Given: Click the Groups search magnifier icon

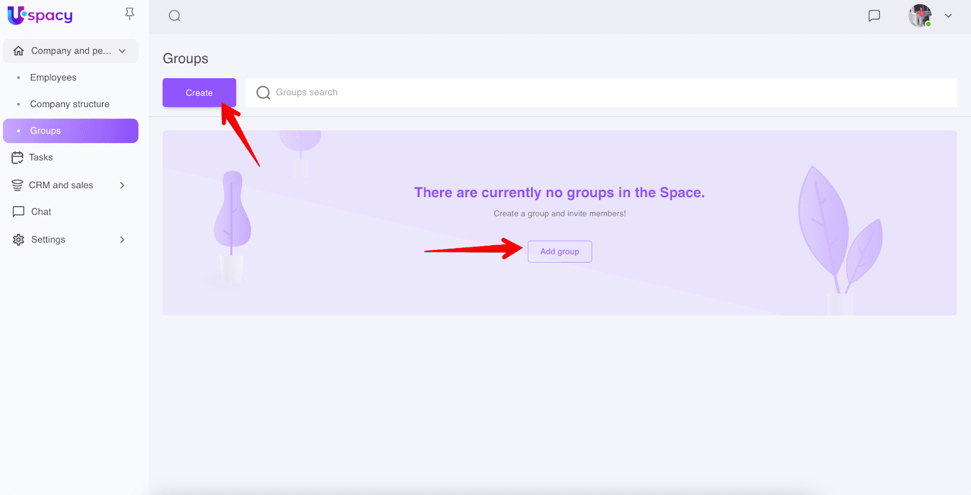Looking at the screenshot, I should click(x=263, y=92).
